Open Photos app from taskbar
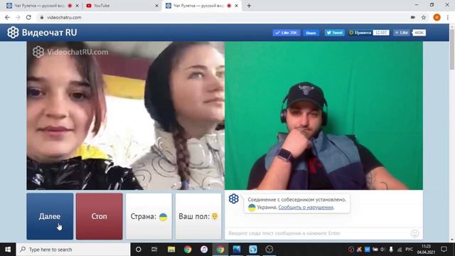Viewport: 455px width, 256px height. [x=237, y=250]
